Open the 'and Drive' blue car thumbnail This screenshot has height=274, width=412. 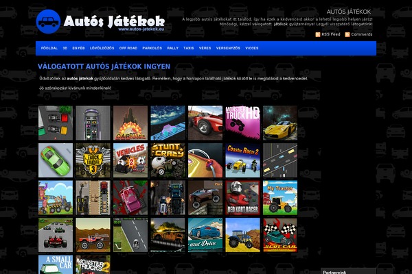point(205,235)
